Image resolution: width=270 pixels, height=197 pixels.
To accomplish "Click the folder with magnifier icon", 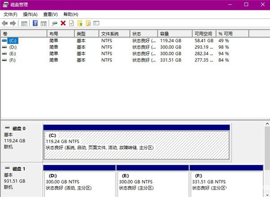I will 88,23.
